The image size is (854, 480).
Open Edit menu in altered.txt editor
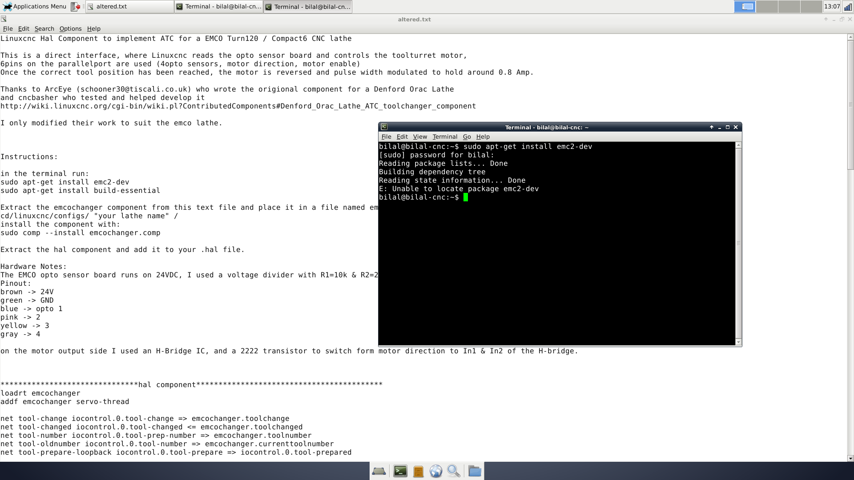pyautogui.click(x=24, y=28)
